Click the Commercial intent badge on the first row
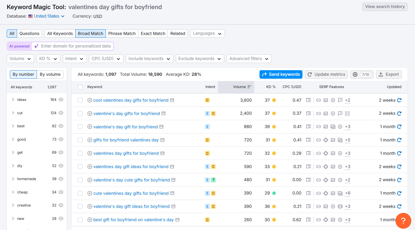The width and height of the screenshot is (415, 230). point(207,100)
